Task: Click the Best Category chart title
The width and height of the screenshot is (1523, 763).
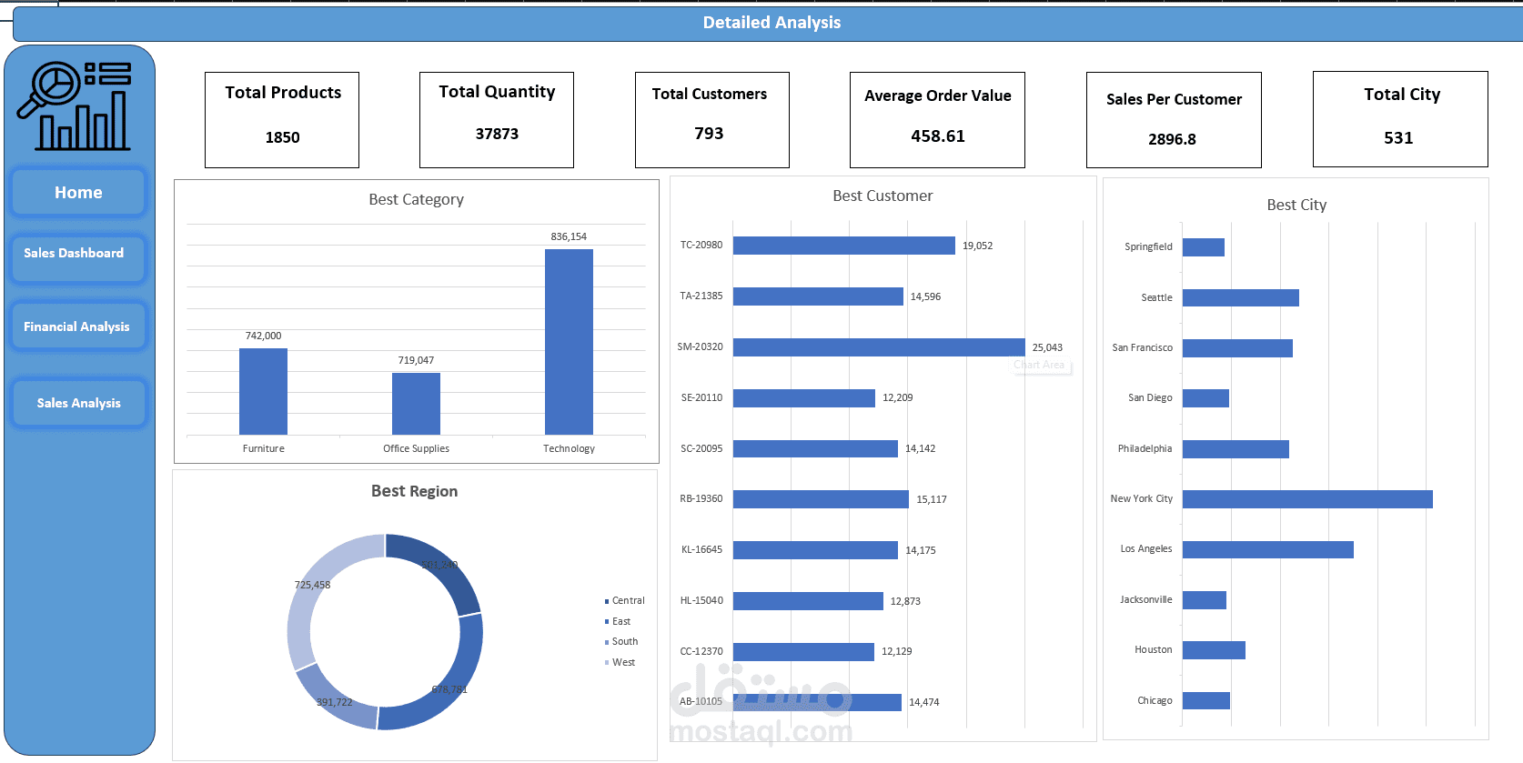Action: click(x=416, y=199)
